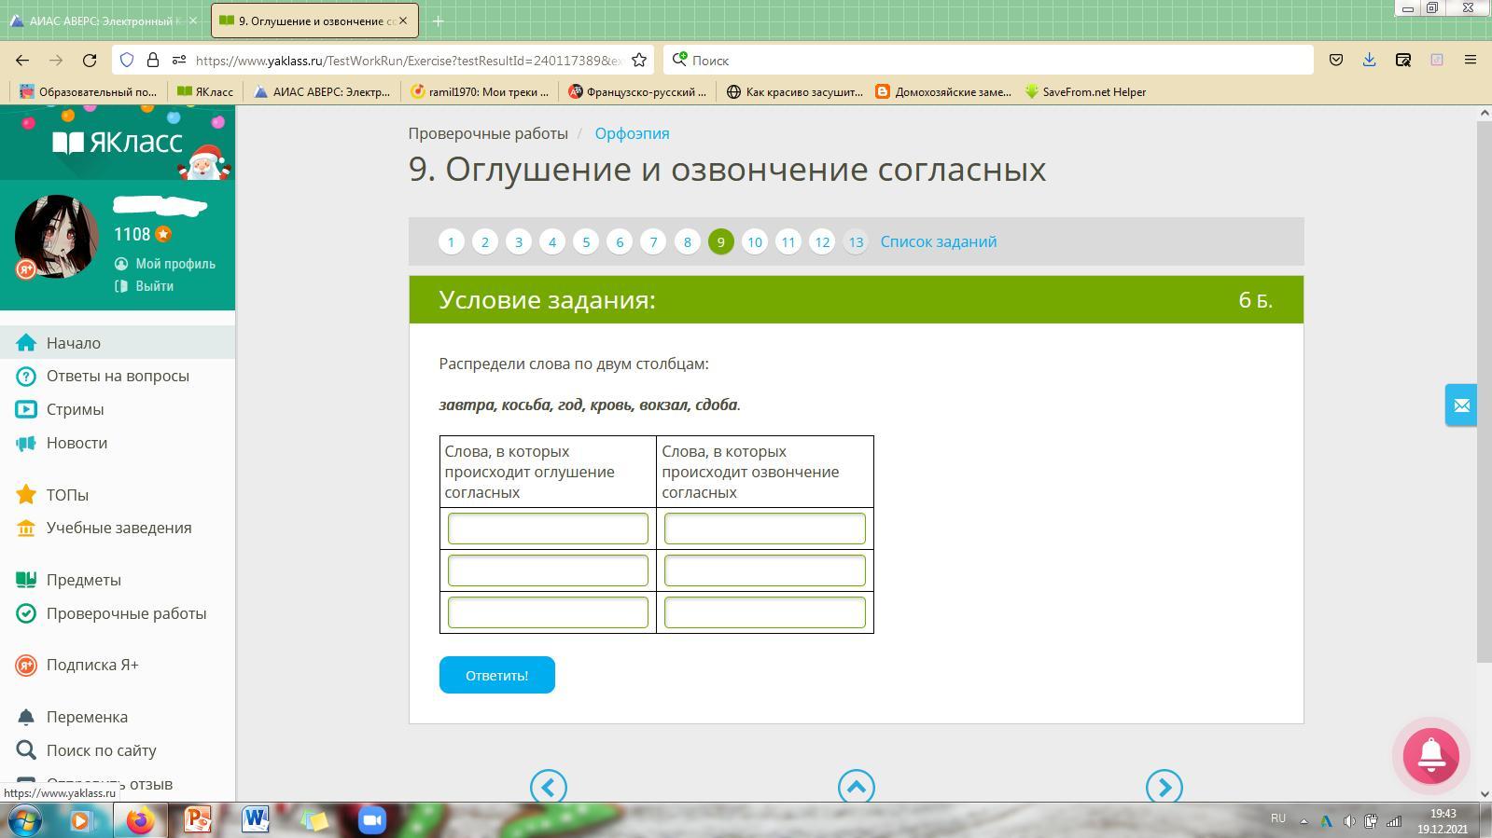Go to next exercise arrow

pyautogui.click(x=1164, y=787)
